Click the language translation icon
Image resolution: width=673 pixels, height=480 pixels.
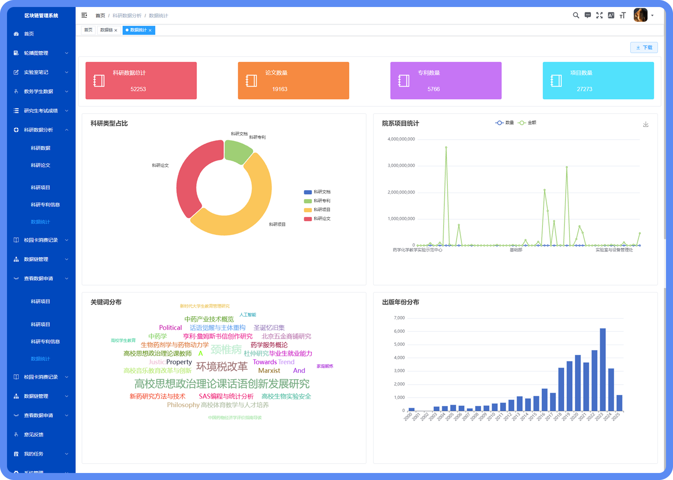coord(611,15)
